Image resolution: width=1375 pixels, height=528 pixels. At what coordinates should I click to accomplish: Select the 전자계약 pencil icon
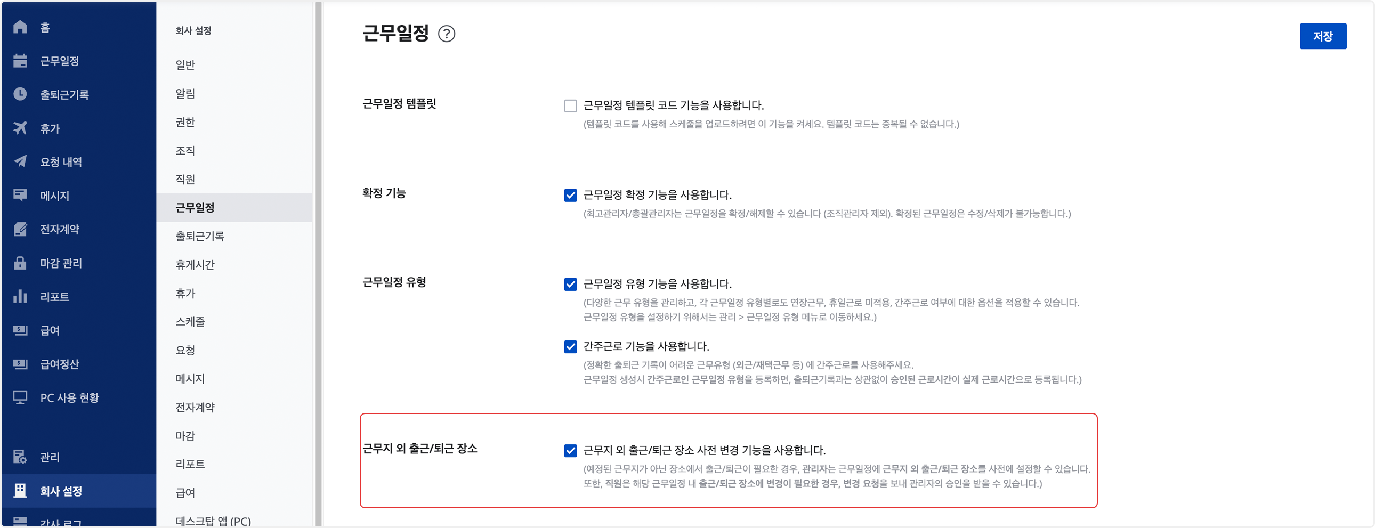point(20,229)
